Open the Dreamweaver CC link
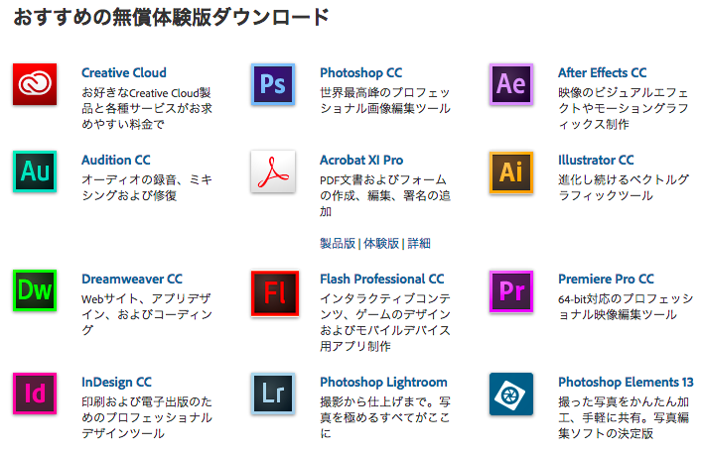Image resolution: width=701 pixels, height=452 pixels. [132, 279]
